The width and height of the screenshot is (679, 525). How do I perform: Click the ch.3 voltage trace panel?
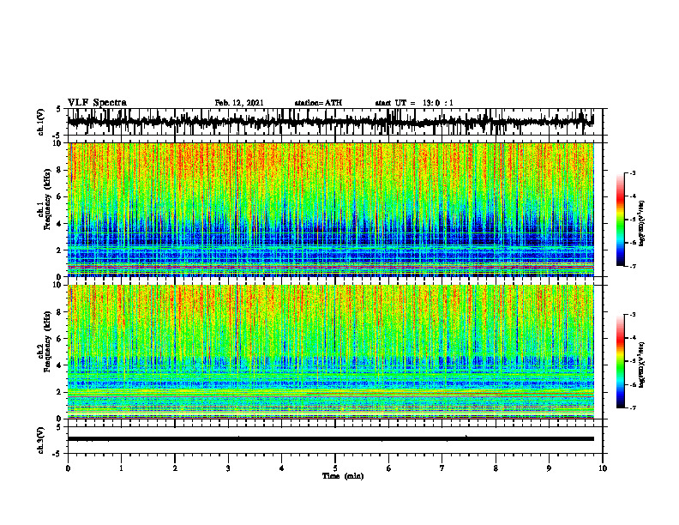[334, 440]
